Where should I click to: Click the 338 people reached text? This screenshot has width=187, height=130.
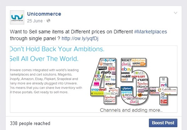(x=30, y=123)
